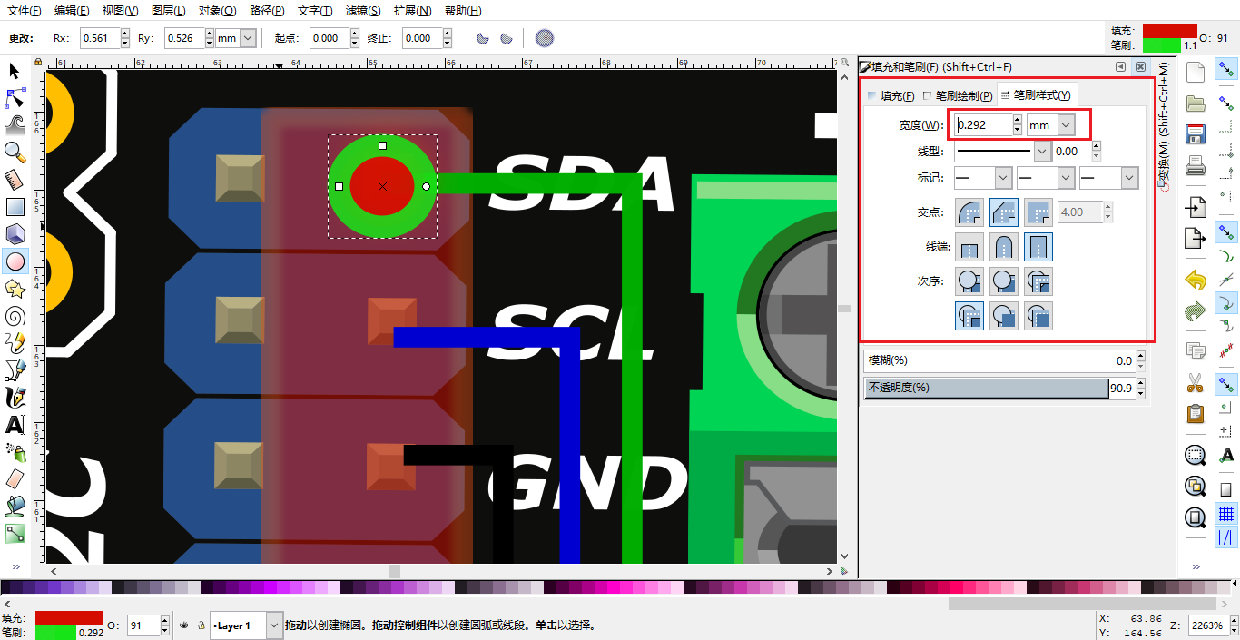
Task: Select the Node edit tool
Action: 15,98
